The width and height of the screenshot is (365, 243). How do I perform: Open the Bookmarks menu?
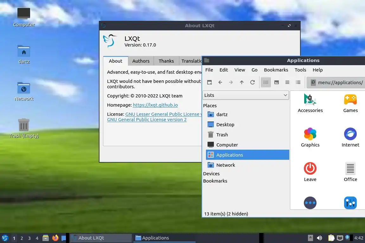(276, 70)
